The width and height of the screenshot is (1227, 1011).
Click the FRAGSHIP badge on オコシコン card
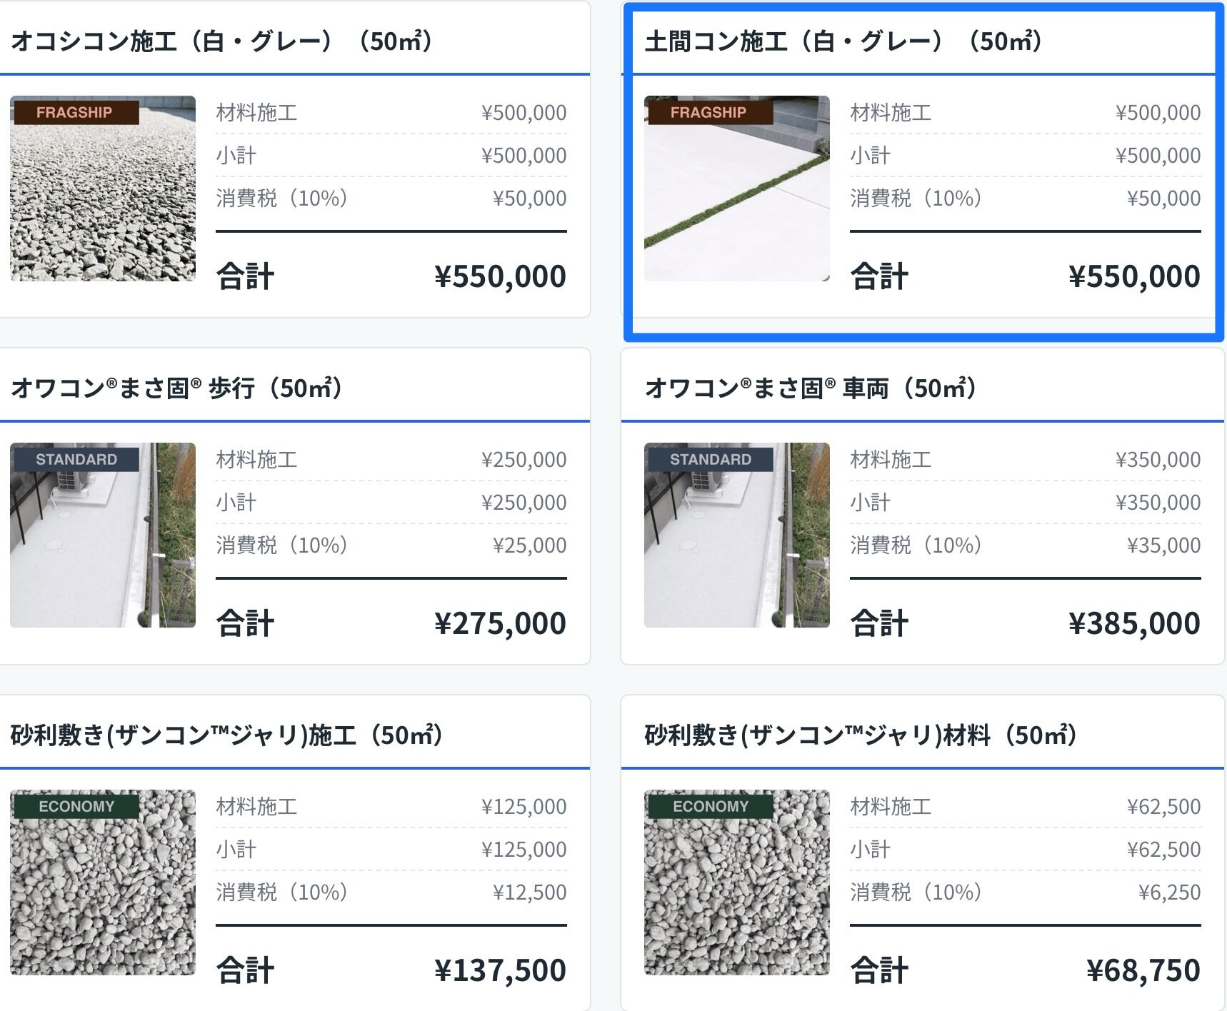(76, 113)
